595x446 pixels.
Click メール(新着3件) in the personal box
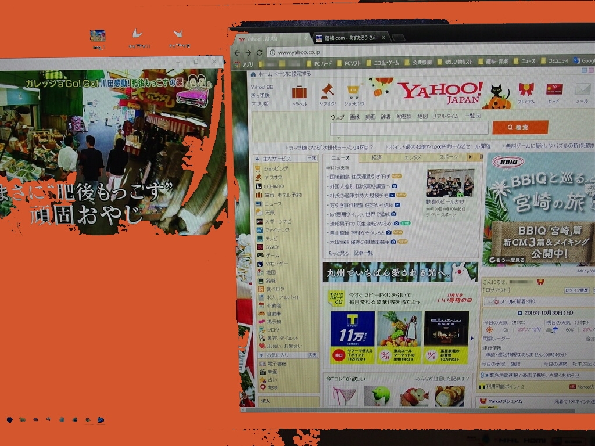point(517,301)
